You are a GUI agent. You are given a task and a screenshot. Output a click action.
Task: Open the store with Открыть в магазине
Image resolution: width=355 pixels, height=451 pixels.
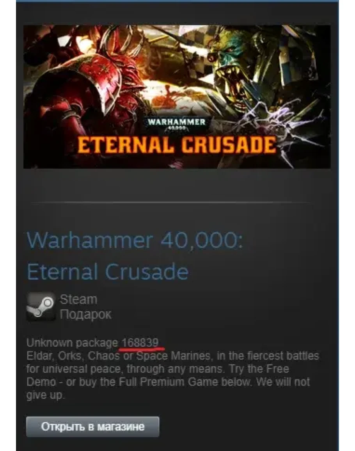(x=92, y=426)
